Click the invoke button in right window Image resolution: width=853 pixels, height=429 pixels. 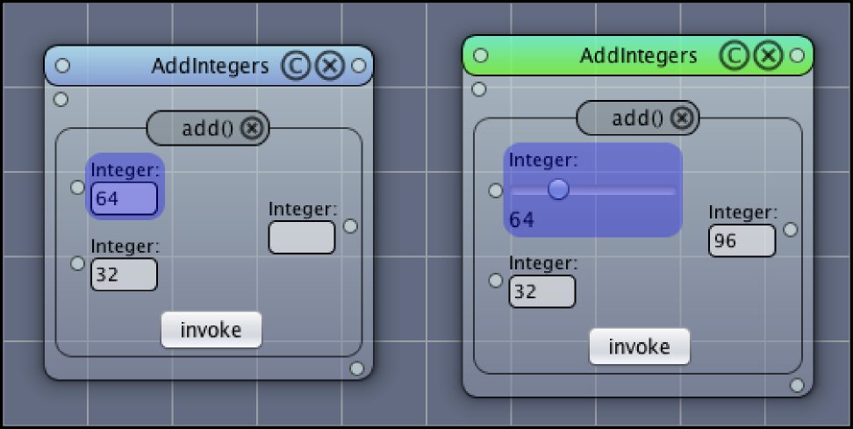[639, 347]
